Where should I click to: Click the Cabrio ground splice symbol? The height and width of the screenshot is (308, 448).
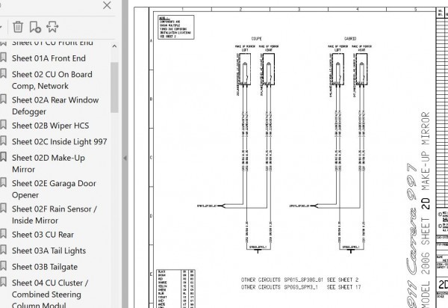tap(351, 250)
